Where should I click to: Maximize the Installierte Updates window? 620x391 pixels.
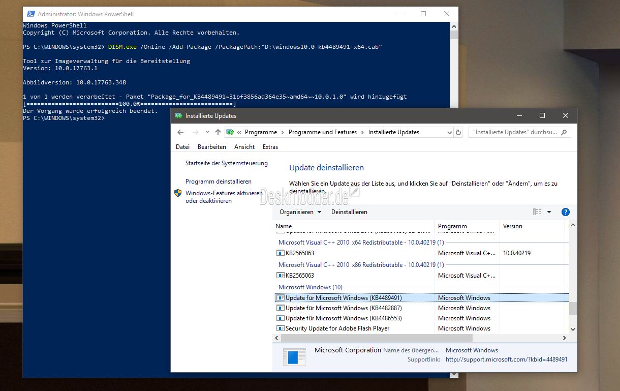point(542,116)
